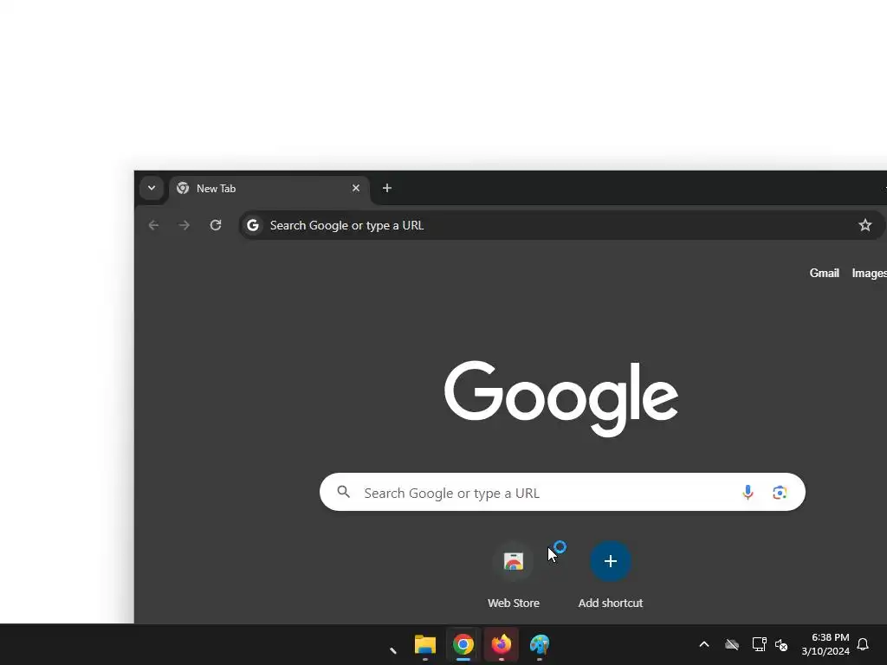Click the Google logo
Viewport: 887px width, 665px height.
tap(561, 398)
